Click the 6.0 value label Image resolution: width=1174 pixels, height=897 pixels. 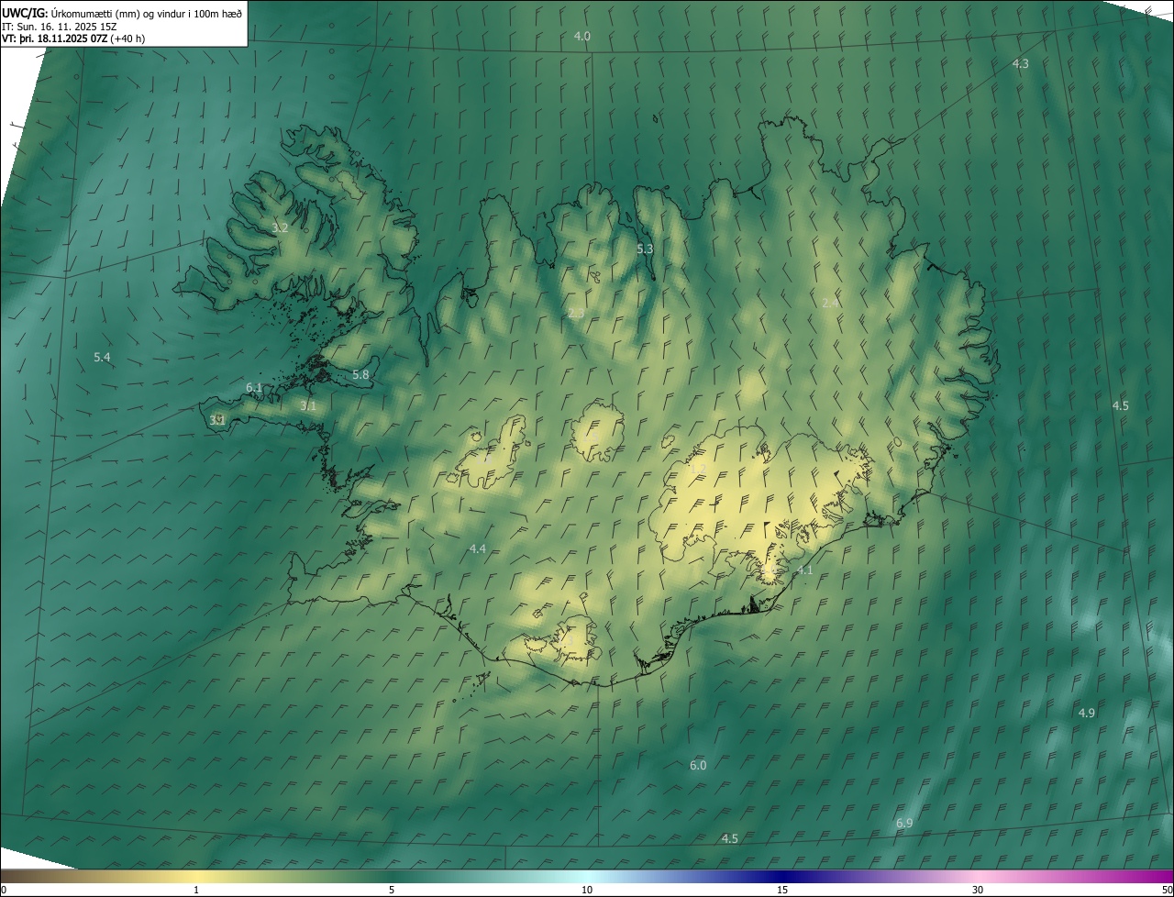(698, 765)
